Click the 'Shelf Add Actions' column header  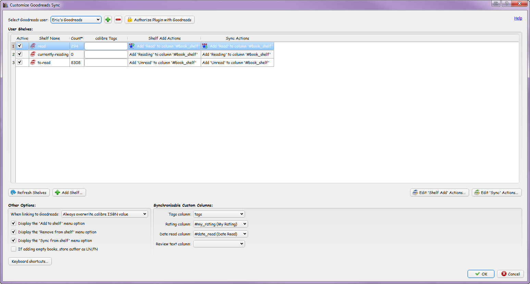point(164,38)
